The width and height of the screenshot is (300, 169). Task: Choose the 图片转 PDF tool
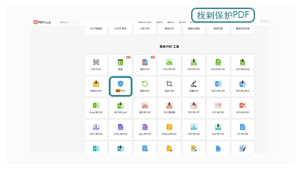point(145,108)
